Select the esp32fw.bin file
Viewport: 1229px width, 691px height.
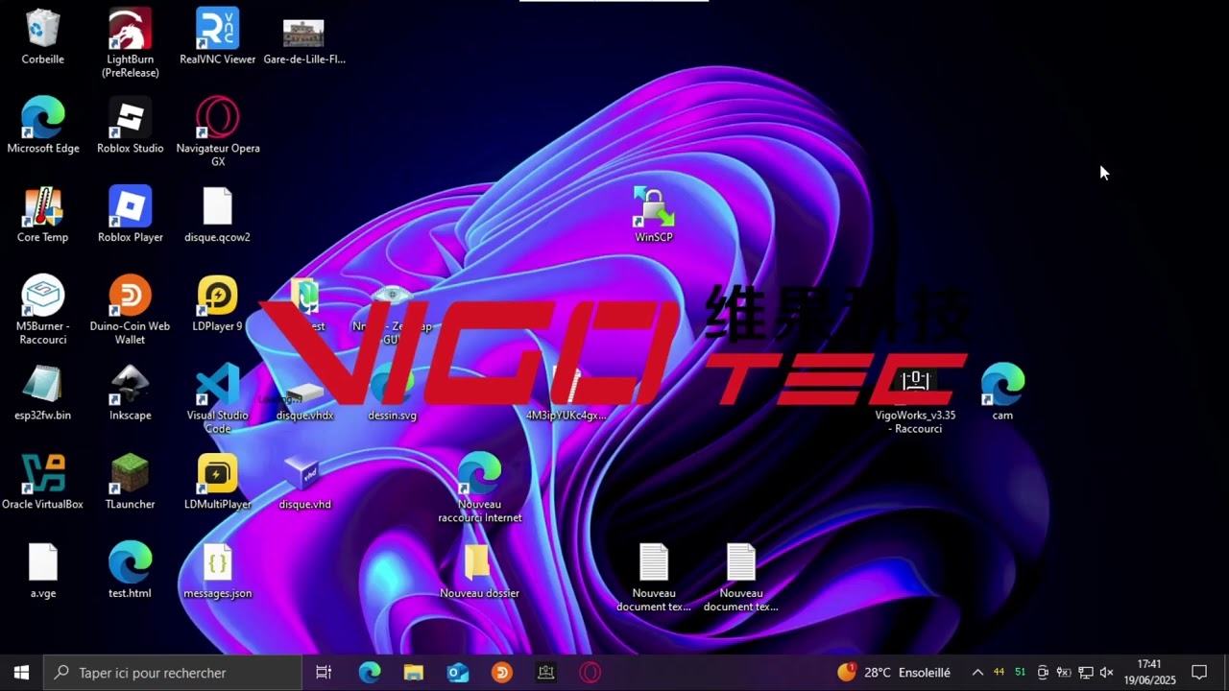click(x=43, y=393)
